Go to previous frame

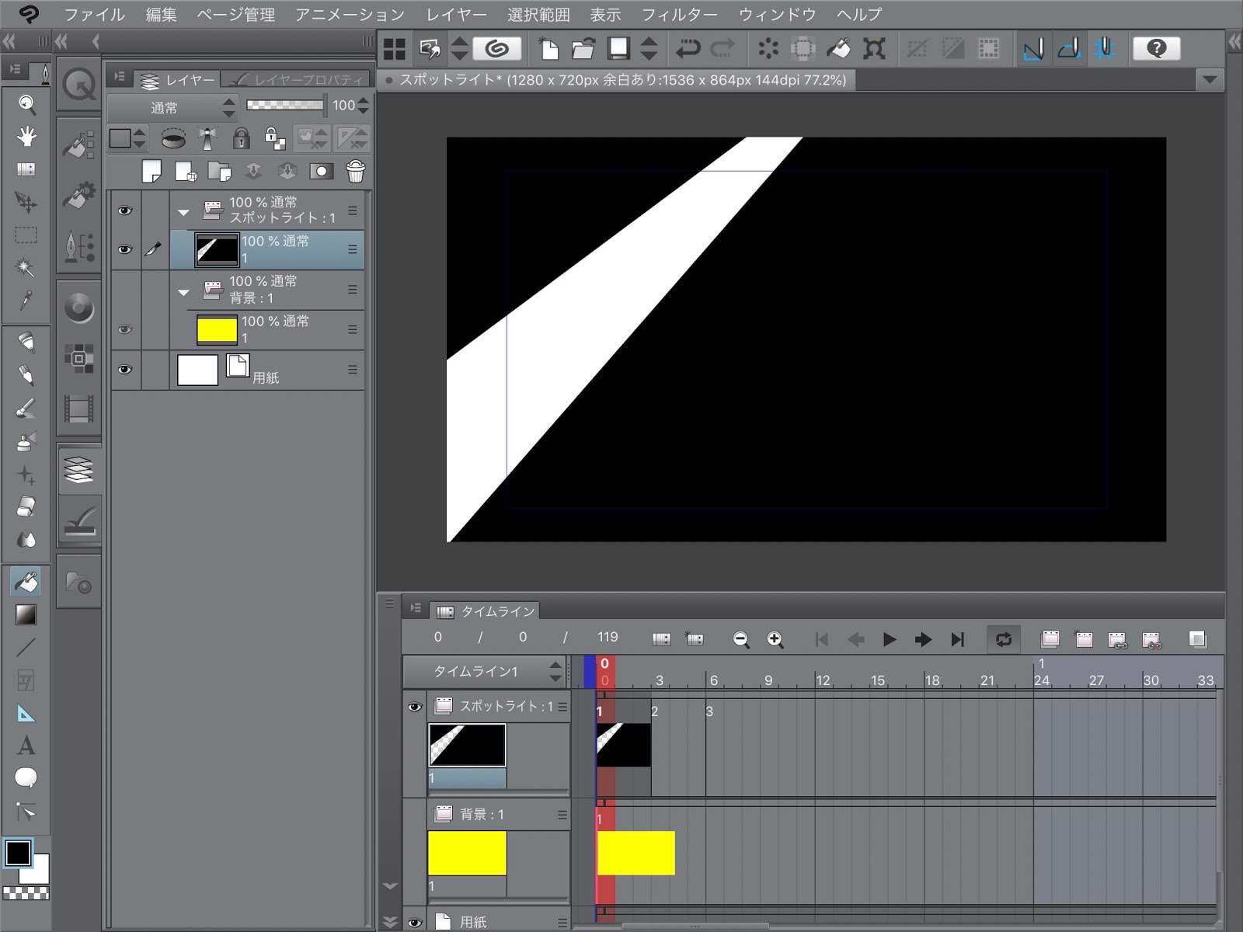[x=856, y=639]
